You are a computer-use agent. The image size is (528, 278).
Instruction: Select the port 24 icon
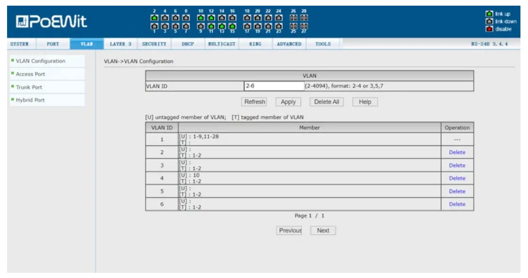pyautogui.click(x=278, y=18)
